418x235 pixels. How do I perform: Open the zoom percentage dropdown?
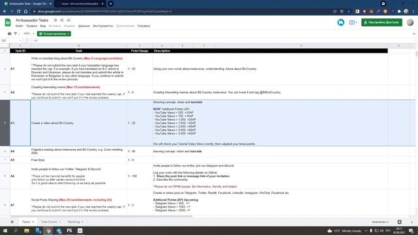coord(29,33)
